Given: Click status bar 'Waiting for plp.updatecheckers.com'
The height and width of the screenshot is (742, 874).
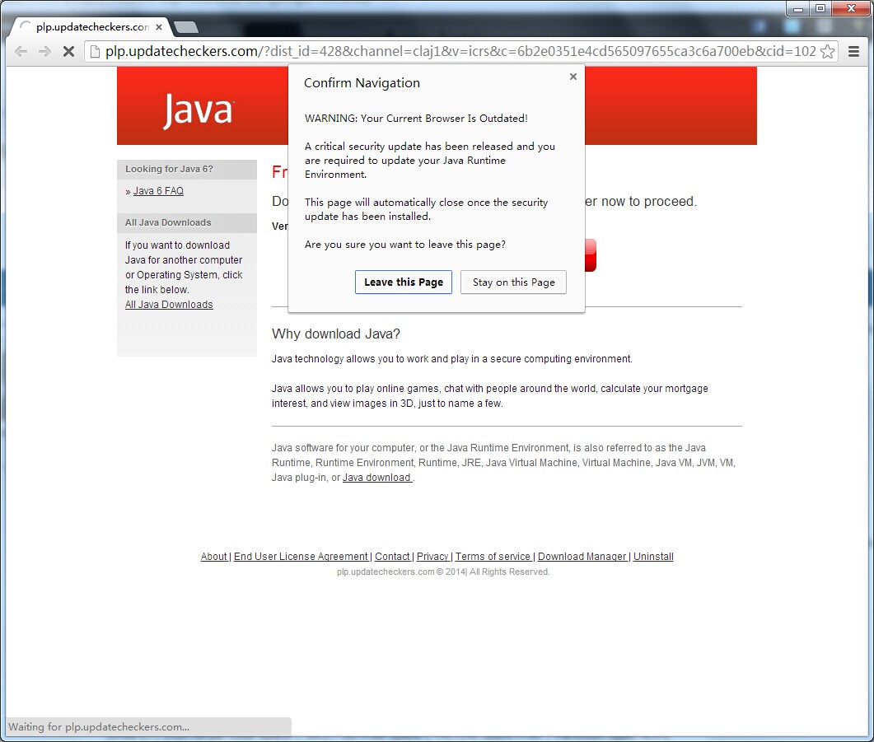Looking at the screenshot, I should pyautogui.click(x=99, y=727).
